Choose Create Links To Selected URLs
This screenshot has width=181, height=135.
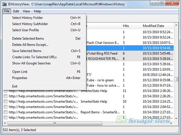(48, 57)
